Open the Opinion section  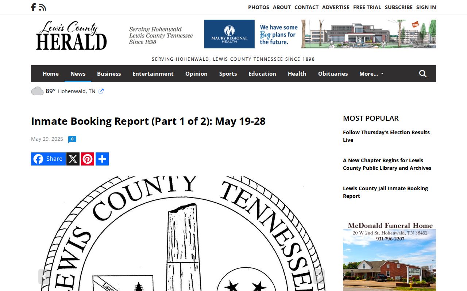[x=196, y=74]
